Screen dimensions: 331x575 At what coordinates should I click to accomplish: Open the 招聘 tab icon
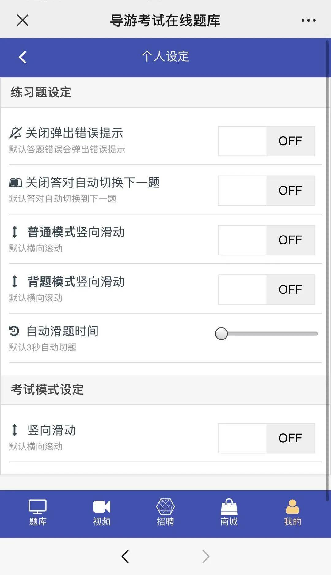(165, 507)
